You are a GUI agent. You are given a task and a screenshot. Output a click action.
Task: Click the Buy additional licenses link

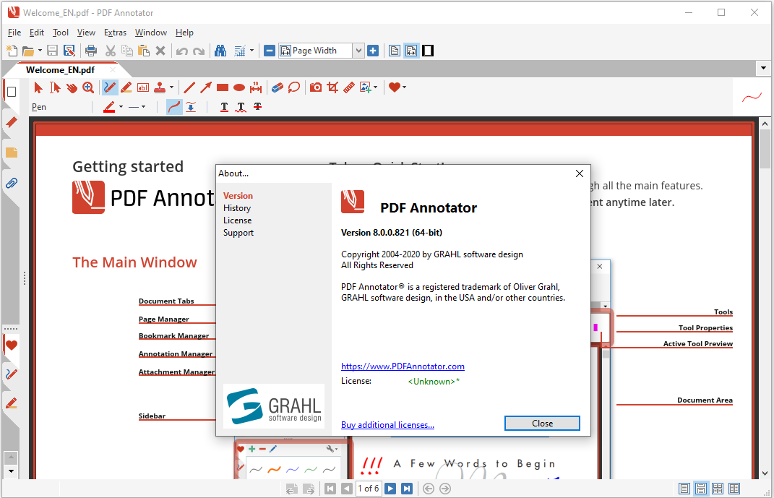pos(387,425)
